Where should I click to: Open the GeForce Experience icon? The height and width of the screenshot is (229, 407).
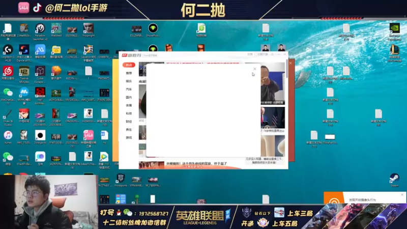click(394, 28)
